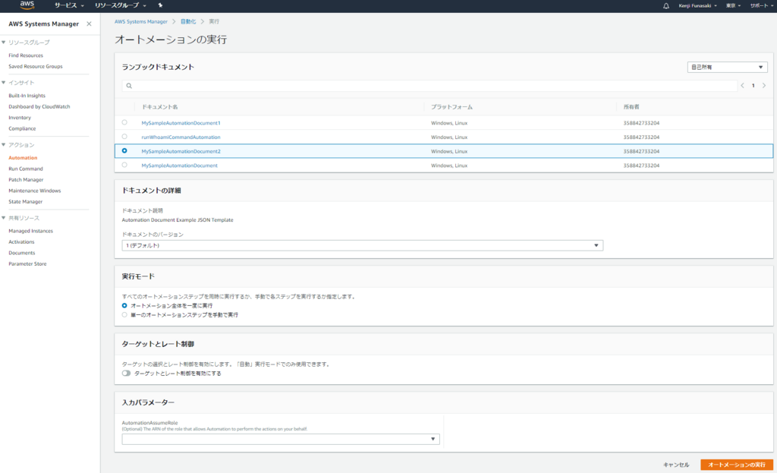Open Maintenance Windows in sidebar
Screen dimensions: 777x473
pyautogui.click(x=35, y=191)
